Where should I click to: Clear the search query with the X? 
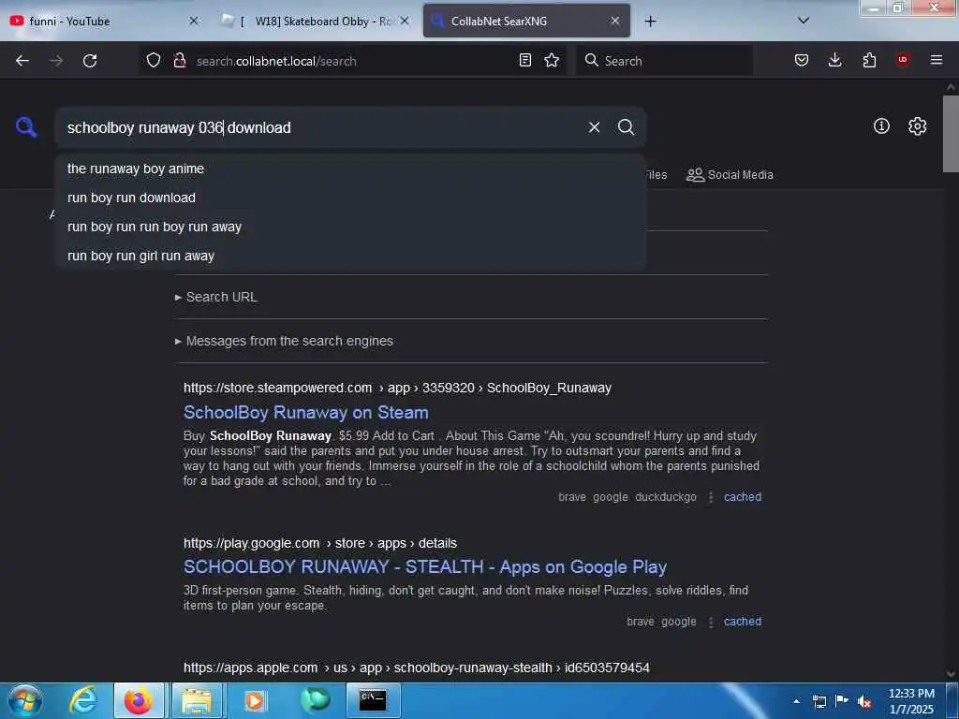point(594,127)
